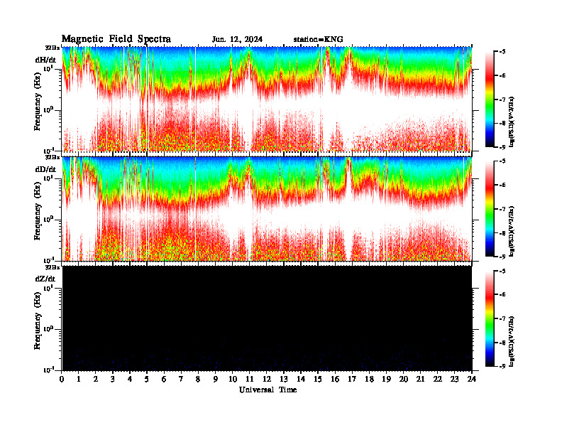Click the hour 21 tick label on time axis
This screenshot has height=435, width=562.
tap(420, 379)
